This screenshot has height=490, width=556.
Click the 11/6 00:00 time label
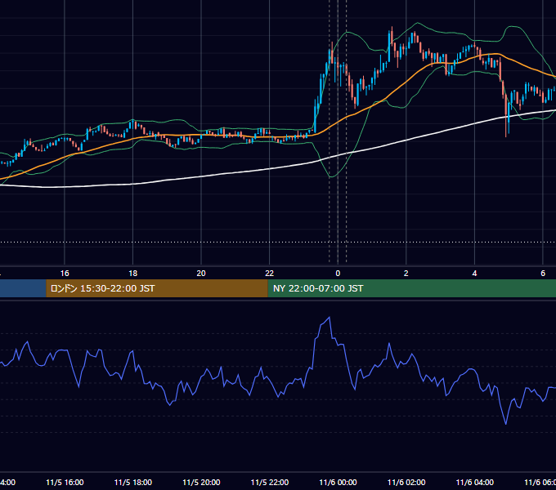(x=338, y=482)
